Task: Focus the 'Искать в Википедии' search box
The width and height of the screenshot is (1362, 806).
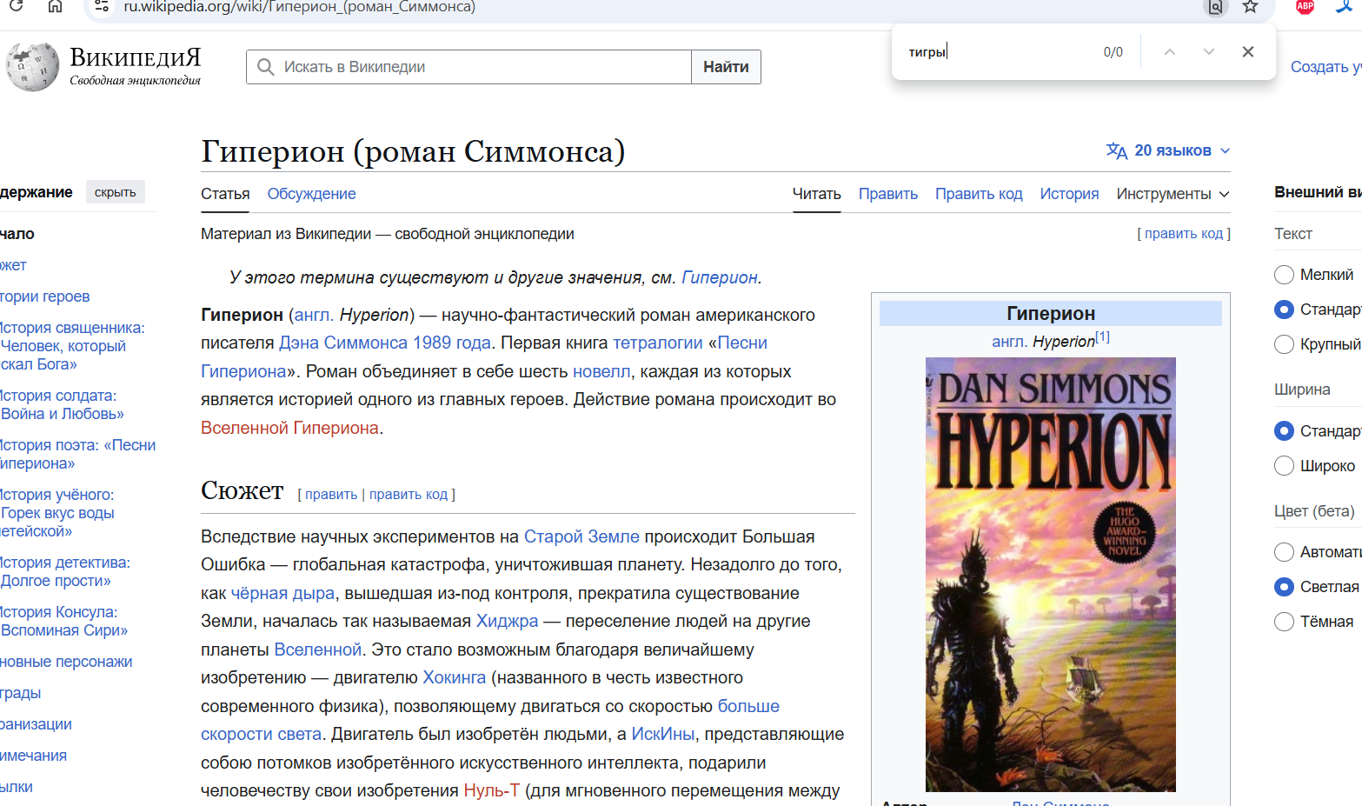Action: coord(469,67)
